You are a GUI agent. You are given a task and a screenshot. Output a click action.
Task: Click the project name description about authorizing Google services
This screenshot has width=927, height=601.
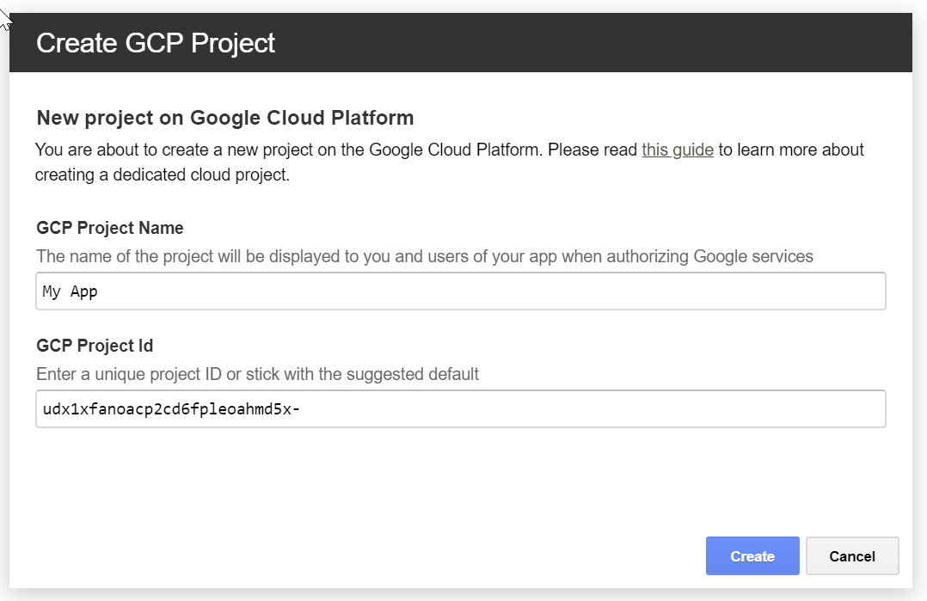[x=425, y=256]
